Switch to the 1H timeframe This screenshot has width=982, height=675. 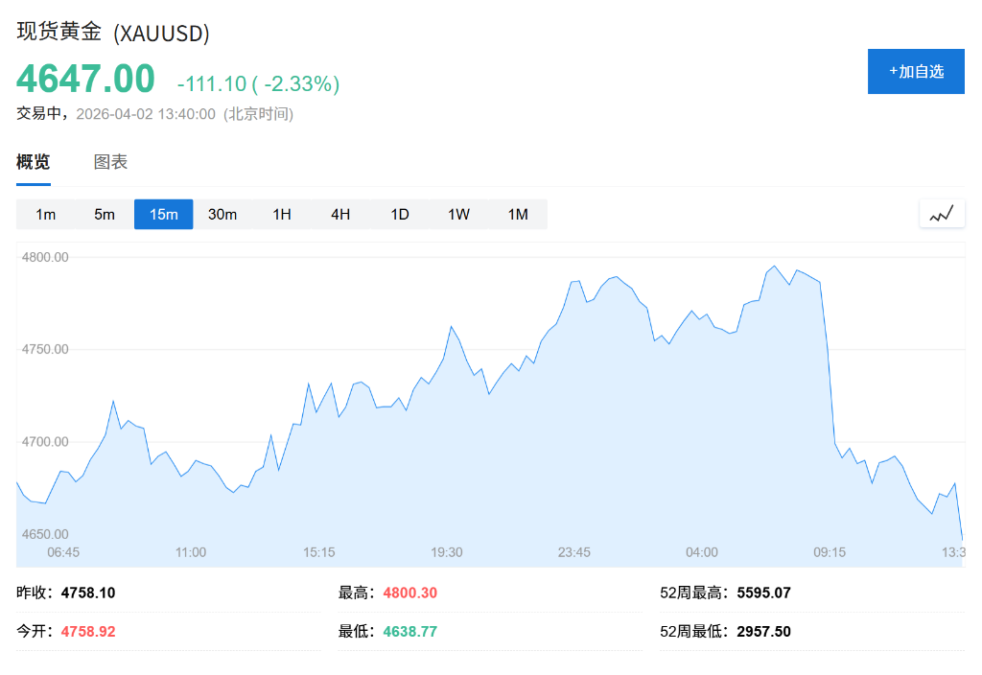pos(281,214)
